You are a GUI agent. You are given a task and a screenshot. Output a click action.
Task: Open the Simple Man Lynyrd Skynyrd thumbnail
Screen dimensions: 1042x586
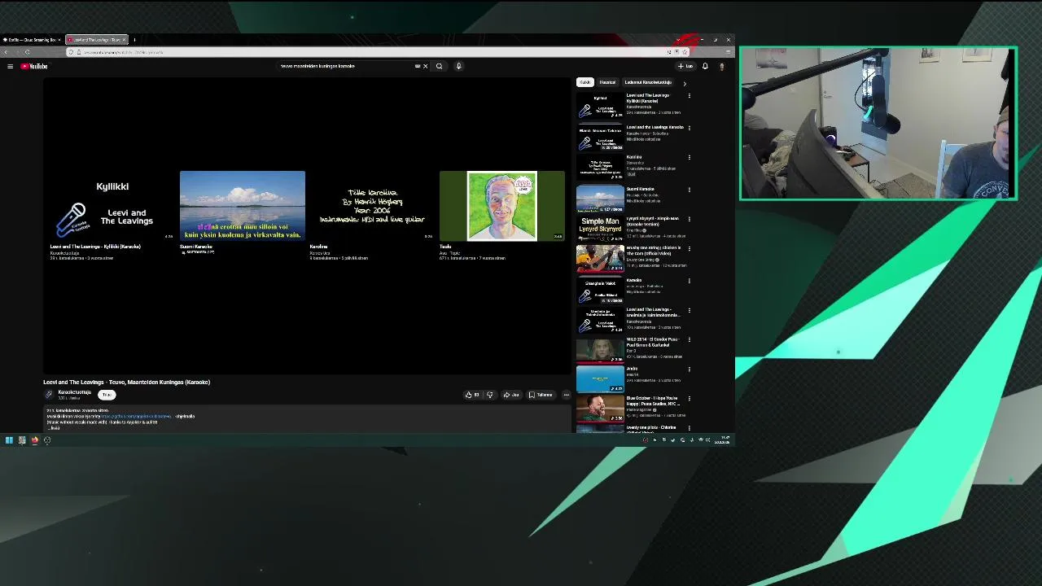pos(600,229)
